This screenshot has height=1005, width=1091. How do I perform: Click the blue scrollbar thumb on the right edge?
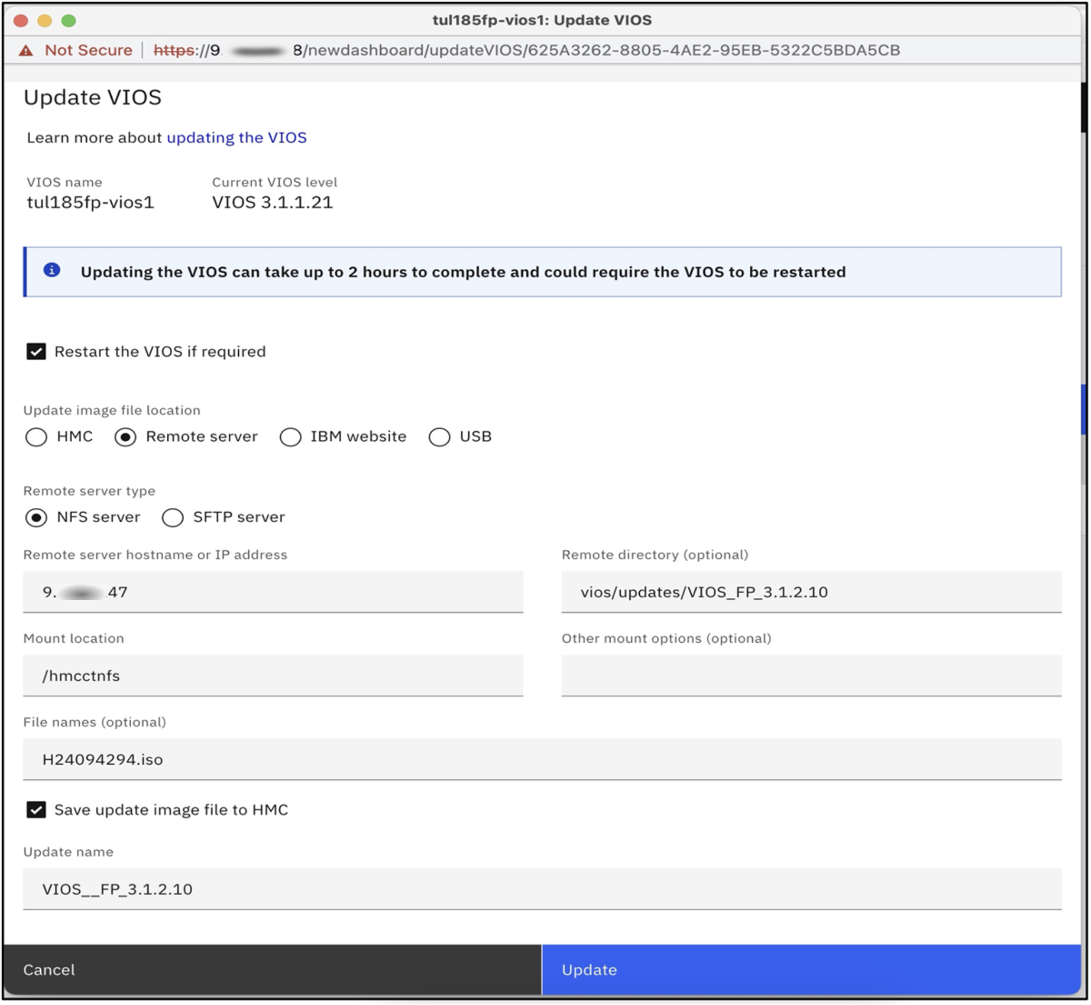click(1084, 409)
